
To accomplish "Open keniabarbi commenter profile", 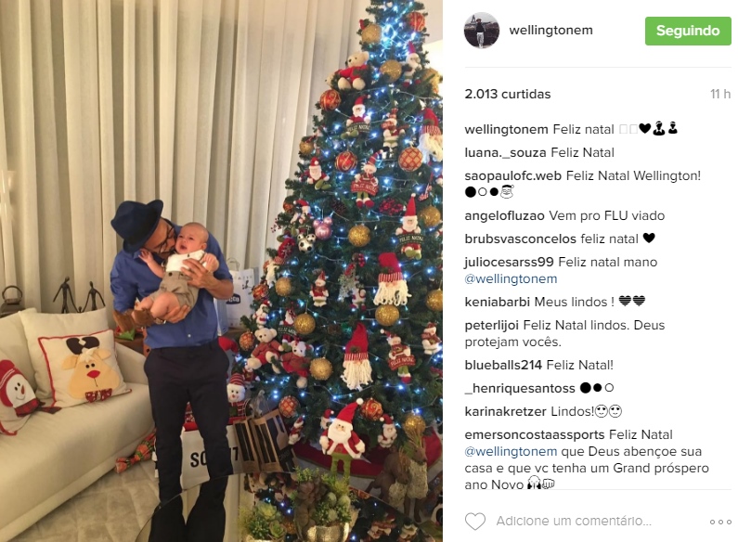I will 497,302.
